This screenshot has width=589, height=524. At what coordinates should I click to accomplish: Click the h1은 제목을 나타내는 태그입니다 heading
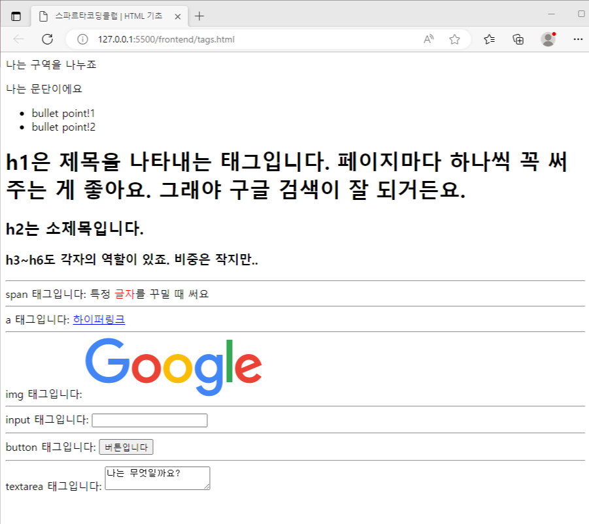(x=286, y=175)
